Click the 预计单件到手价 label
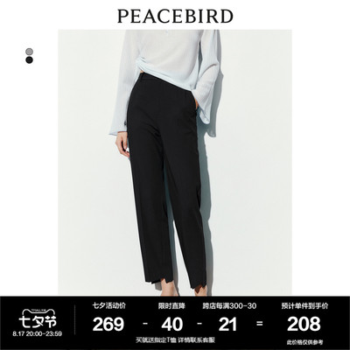350x350 pixels. click(x=304, y=305)
